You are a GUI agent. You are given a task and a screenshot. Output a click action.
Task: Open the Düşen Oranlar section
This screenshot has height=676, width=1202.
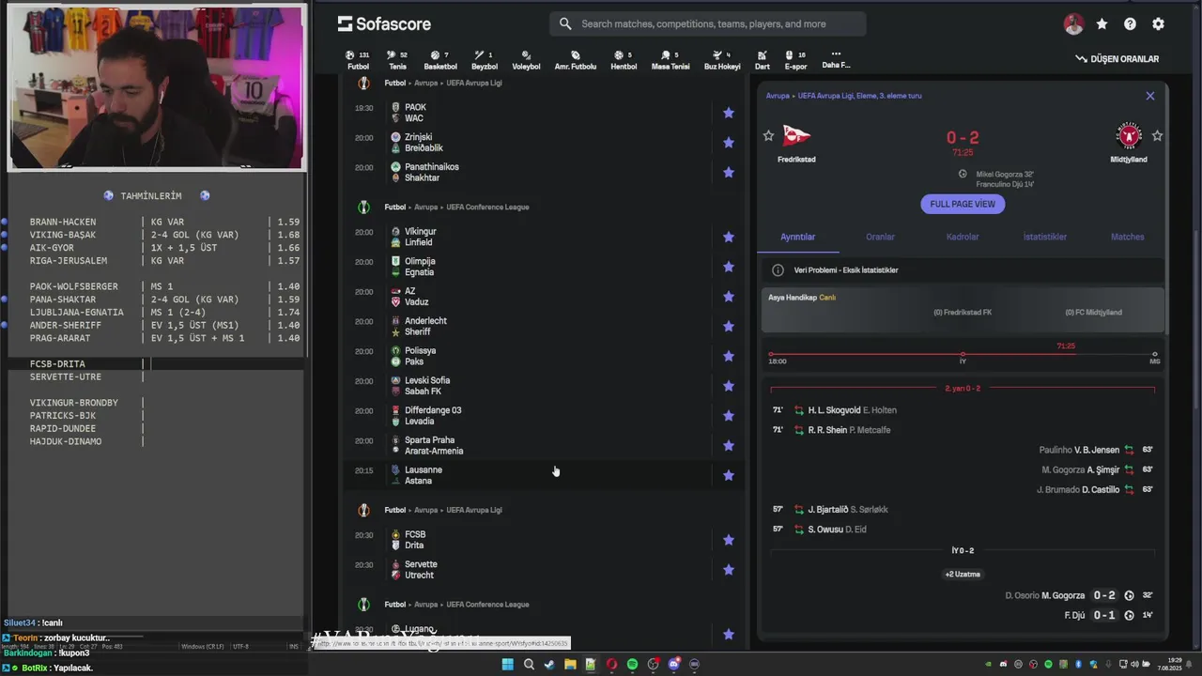[x=1117, y=59]
